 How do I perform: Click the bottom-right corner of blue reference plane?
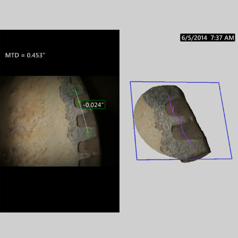point(232,159)
